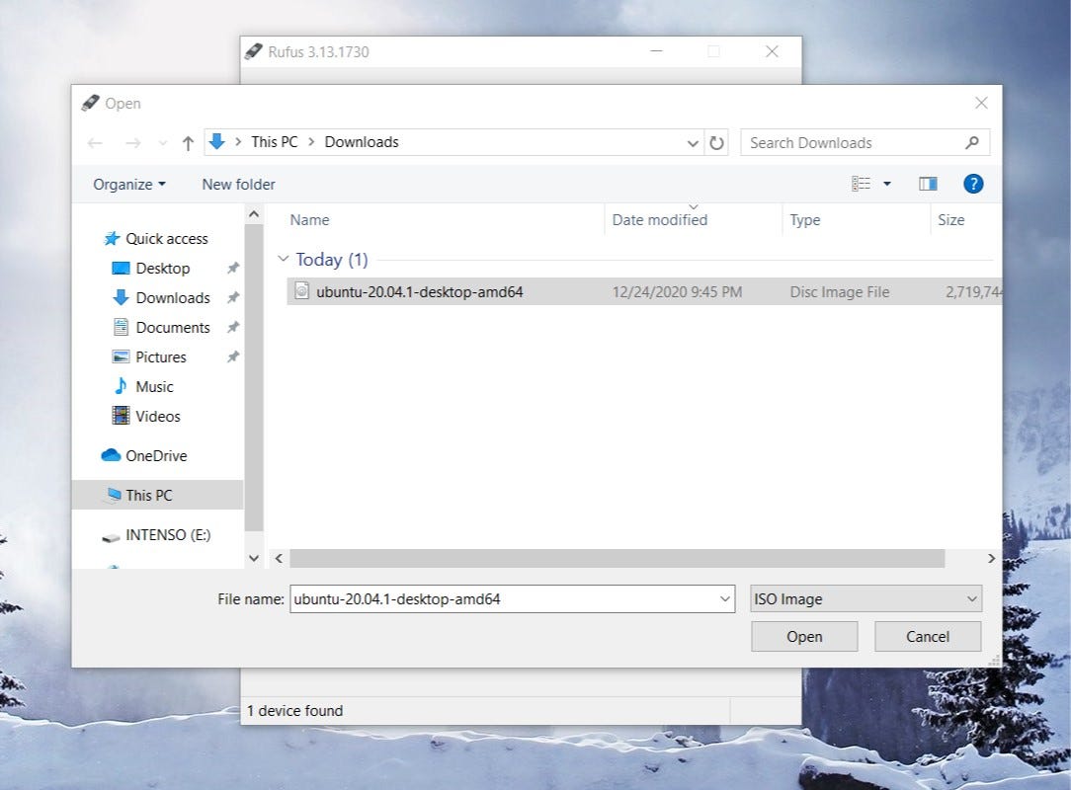The image size is (1071, 790).
Task: Open the Music folder in sidebar
Action: pyautogui.click(x=154, y=386)
